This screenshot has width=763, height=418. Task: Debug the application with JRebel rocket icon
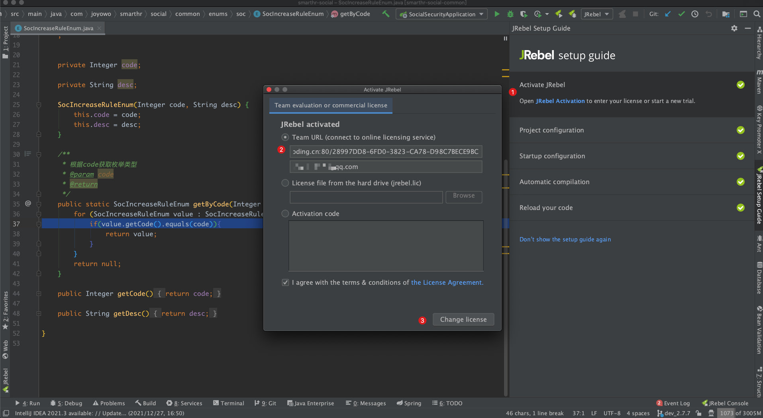572,14
